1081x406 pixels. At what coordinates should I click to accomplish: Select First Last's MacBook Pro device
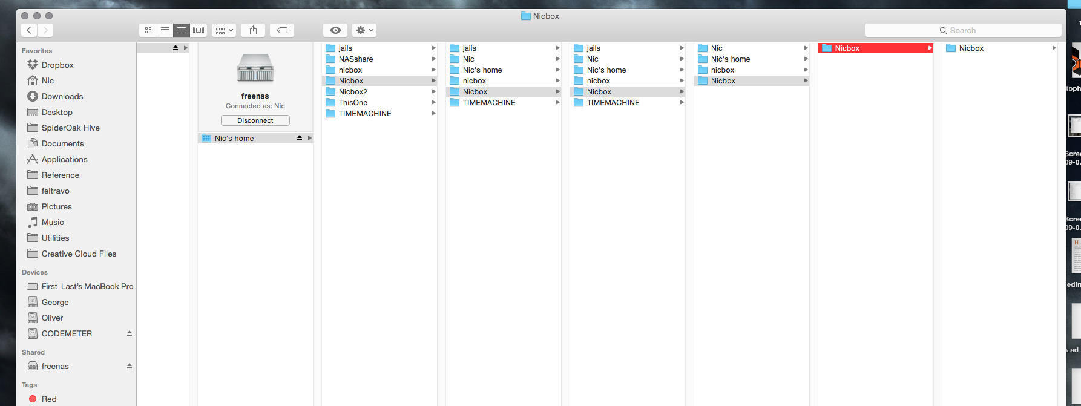click(x=87, y=286)
